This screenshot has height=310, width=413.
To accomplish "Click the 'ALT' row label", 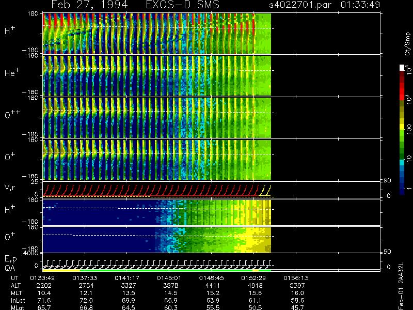I will 15,286.
